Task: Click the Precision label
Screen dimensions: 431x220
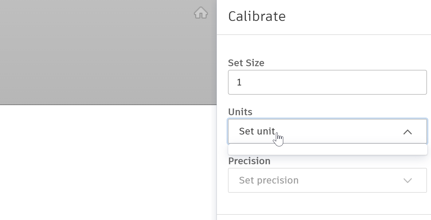Action: tap(249, 161)
